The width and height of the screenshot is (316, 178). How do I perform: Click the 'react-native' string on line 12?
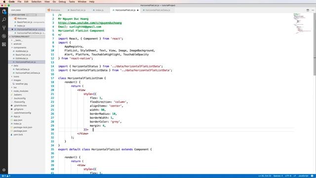[81, 58]
